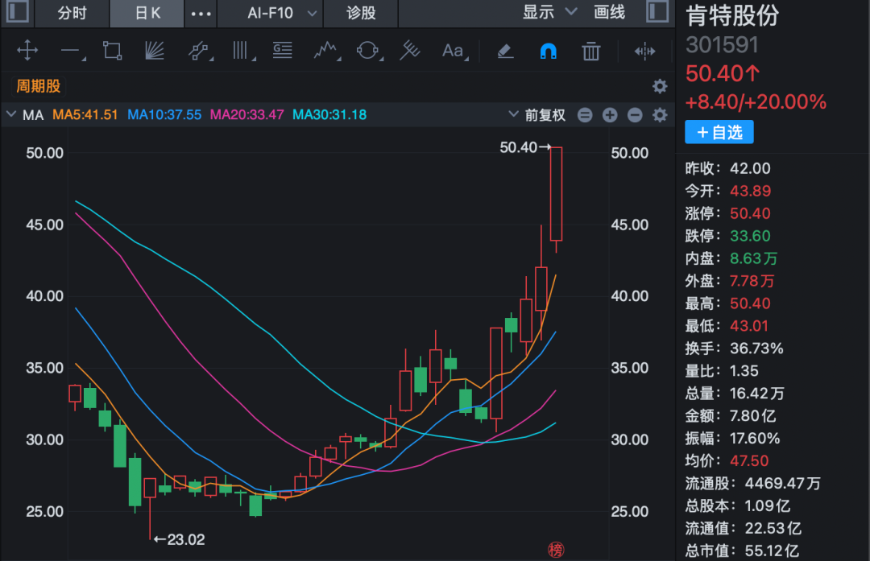The height and width of the screenshot is (561, 870).
Task: Toggle the right sidebar panel icon
Action: 657,11
